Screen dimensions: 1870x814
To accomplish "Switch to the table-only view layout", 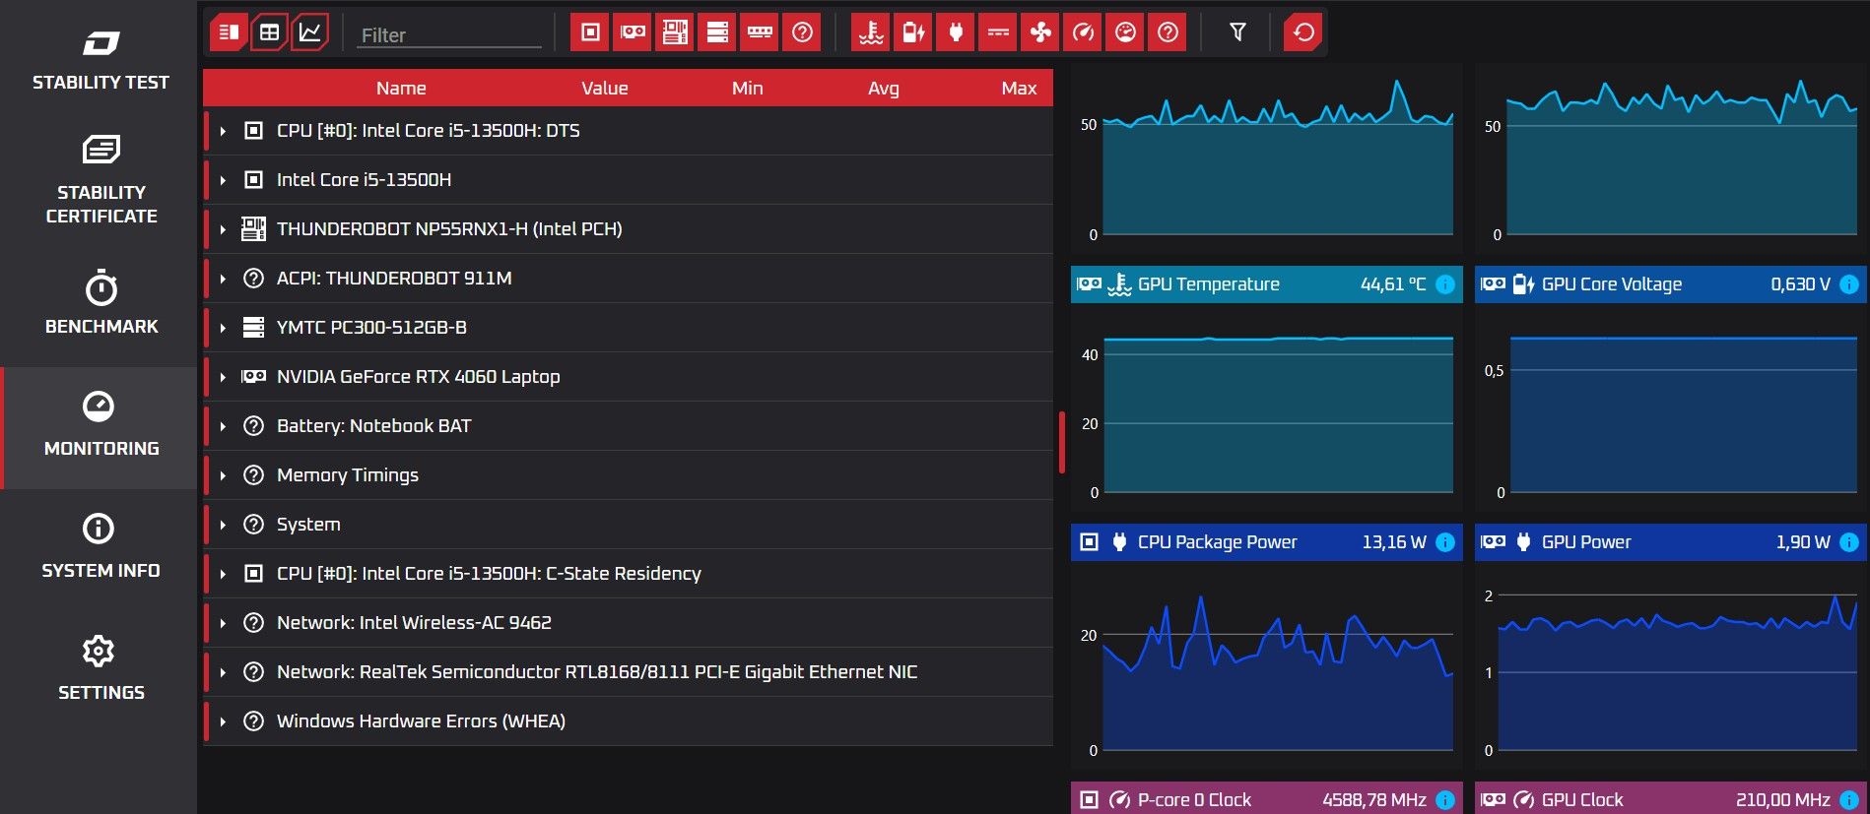I will [269, 32].
